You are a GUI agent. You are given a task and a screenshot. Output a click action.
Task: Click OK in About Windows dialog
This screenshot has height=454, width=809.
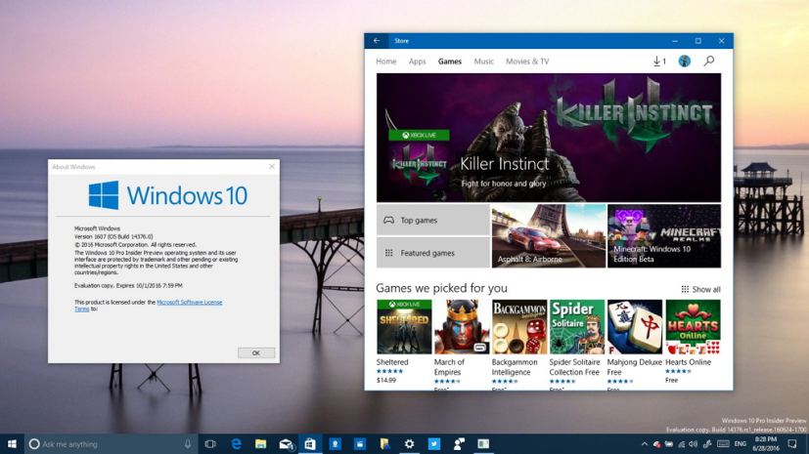(256, 353)
